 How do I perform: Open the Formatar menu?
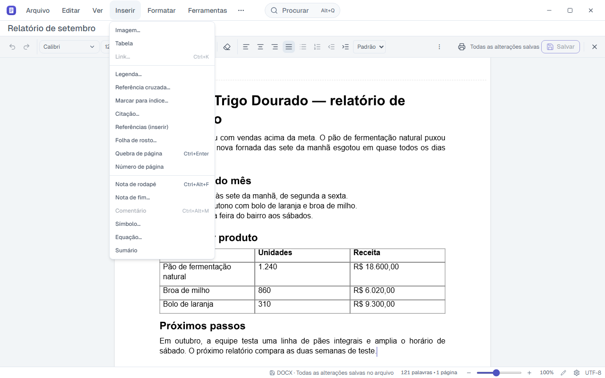(x=162, y=10)
